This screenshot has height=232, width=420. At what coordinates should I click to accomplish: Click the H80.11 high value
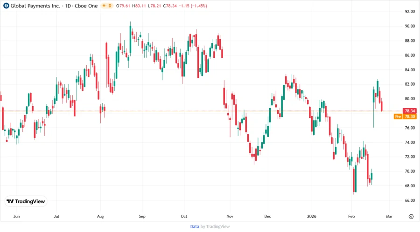[x=139, y=6]
